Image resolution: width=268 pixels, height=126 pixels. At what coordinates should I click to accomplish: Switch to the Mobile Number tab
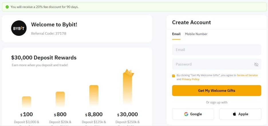click(196, 34)
